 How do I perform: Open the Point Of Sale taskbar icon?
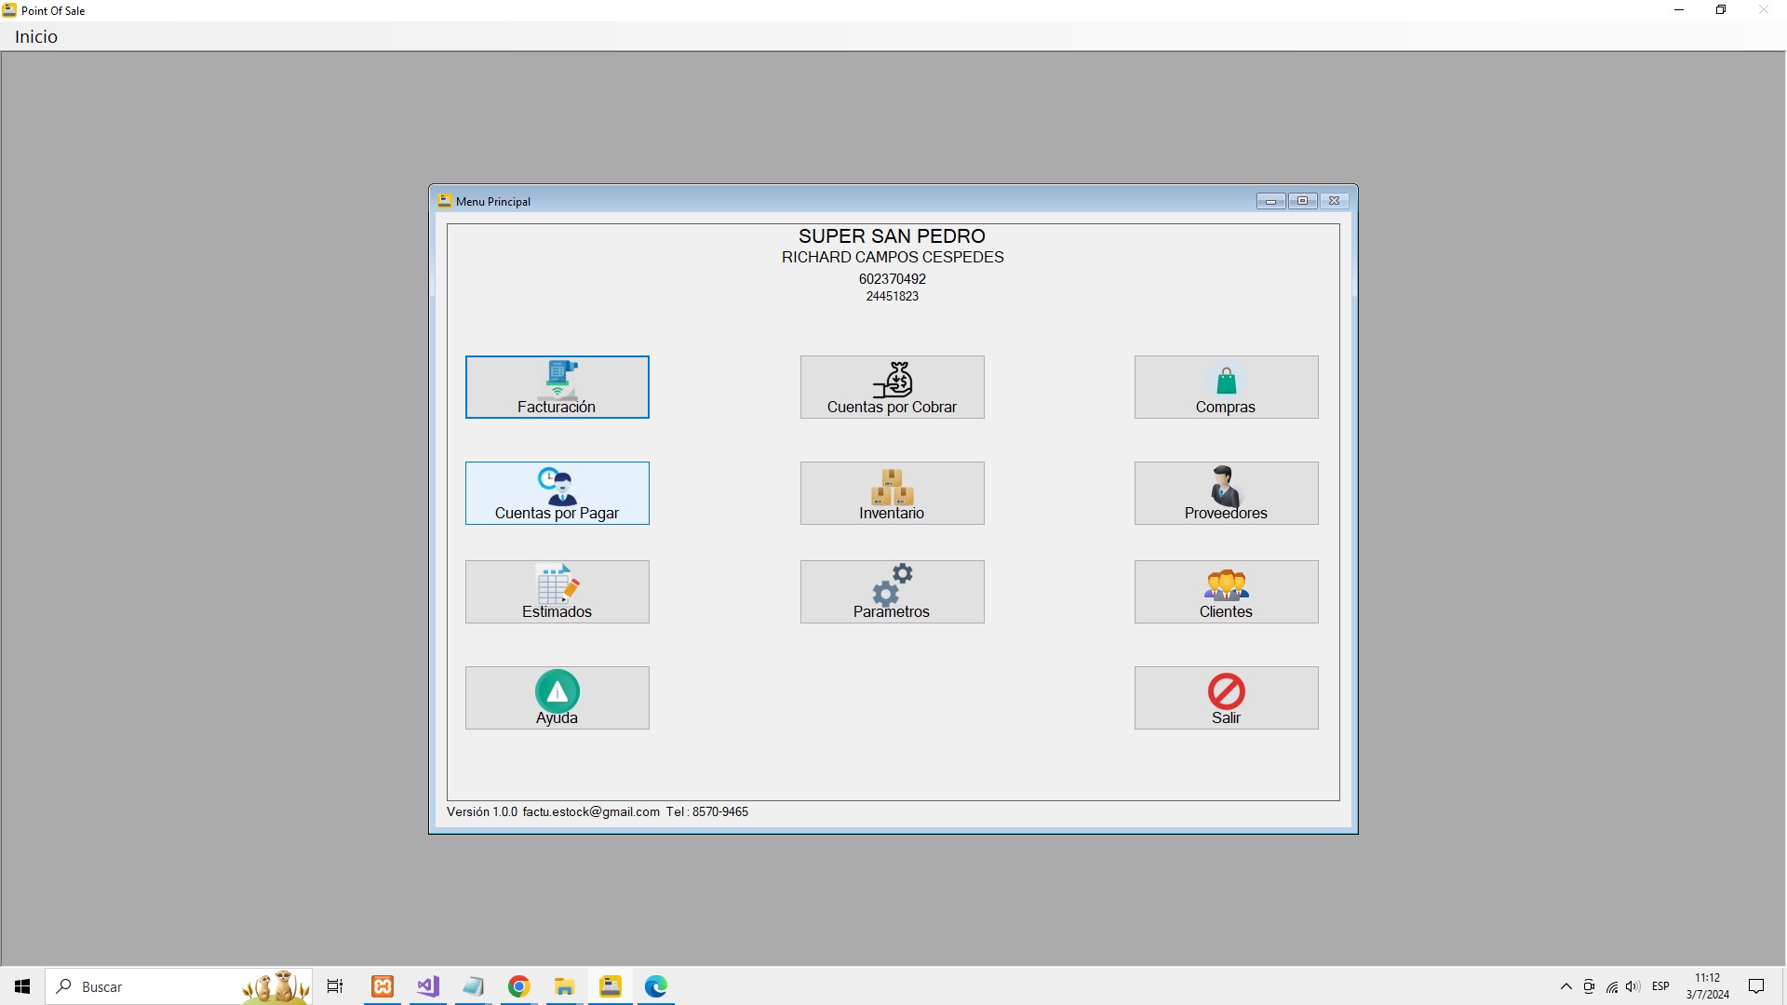[x=611, y=986]
